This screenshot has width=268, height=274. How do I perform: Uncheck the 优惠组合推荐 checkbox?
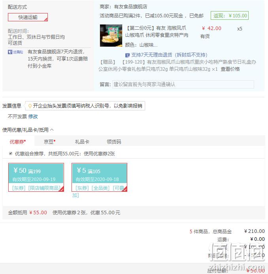11,153
